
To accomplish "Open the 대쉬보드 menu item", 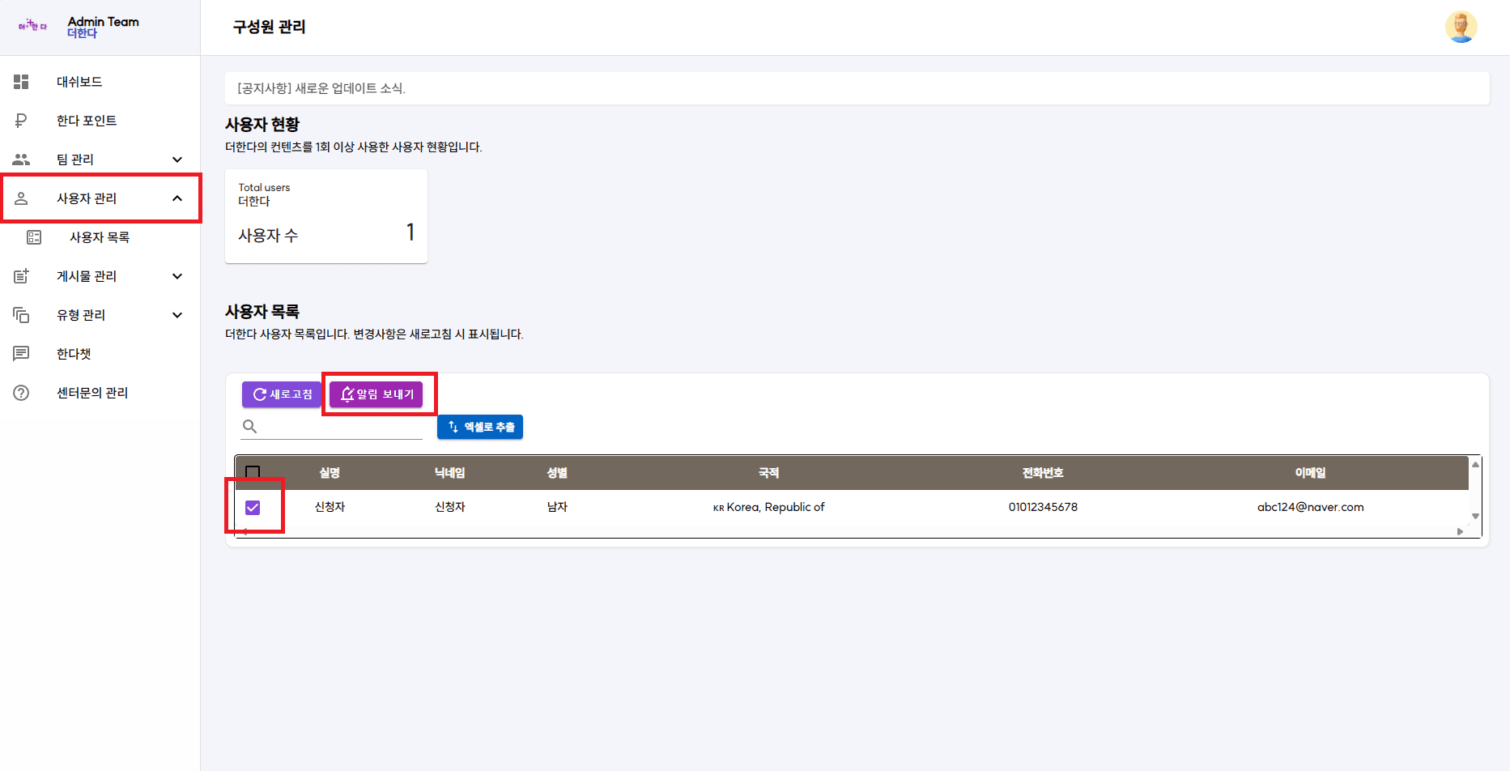I will 100,82.
